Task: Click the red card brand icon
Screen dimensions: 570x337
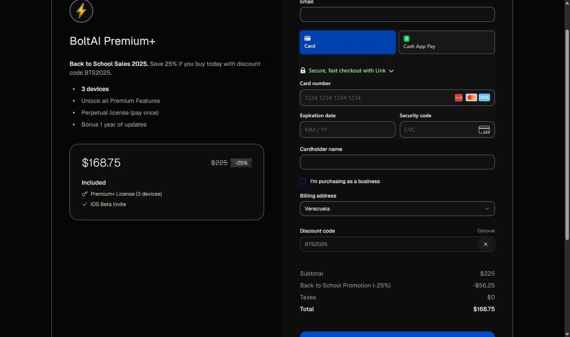Action: click(459, 98)
